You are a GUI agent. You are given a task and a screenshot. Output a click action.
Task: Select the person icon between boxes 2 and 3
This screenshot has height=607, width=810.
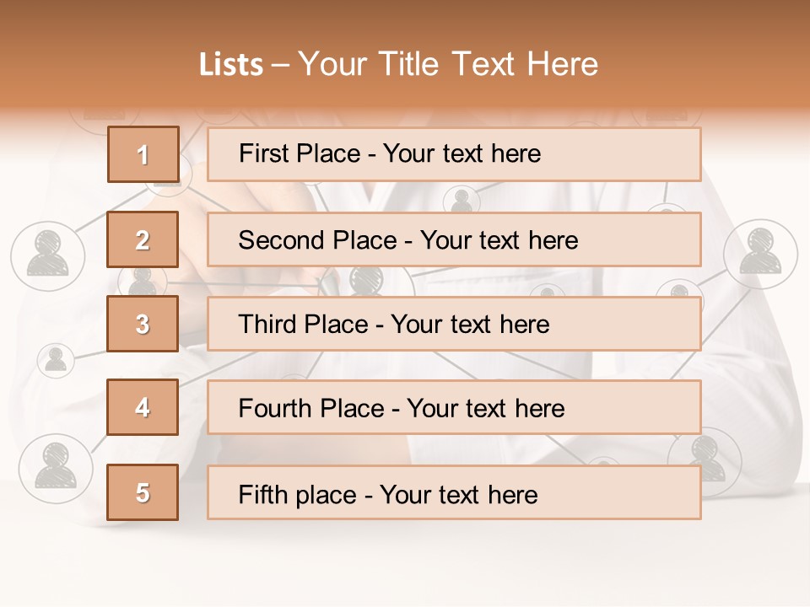pyautogui.click(x=143, y=277)
